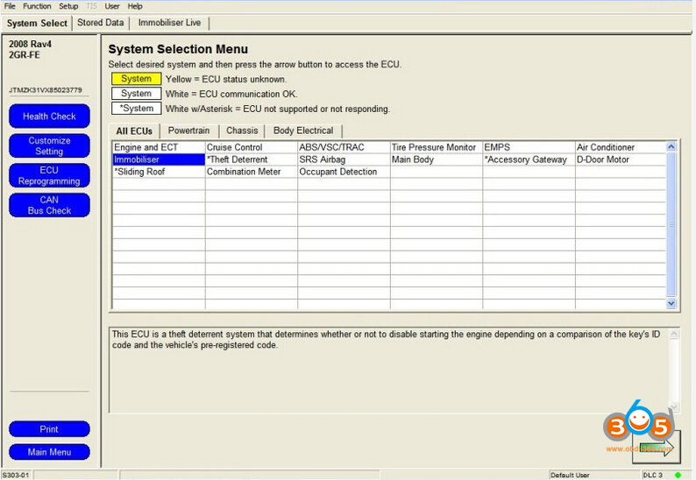Click the S303-01 status bar code

click(x=16, y=475)
